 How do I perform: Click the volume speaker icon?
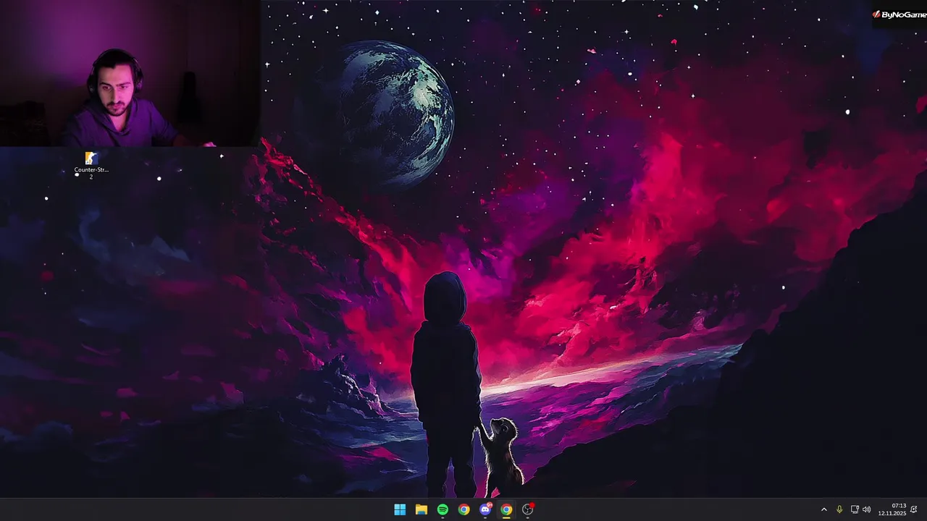tap(867, 509)
